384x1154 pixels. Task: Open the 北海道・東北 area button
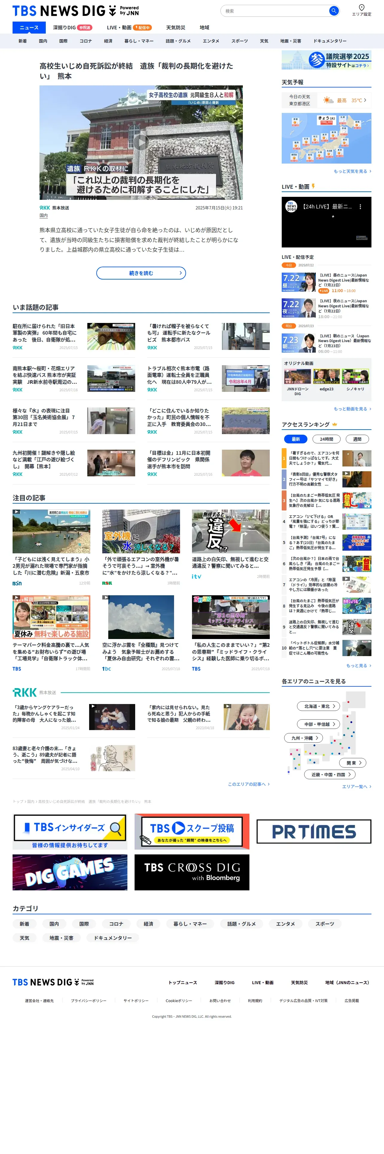[x=319, y=706]
